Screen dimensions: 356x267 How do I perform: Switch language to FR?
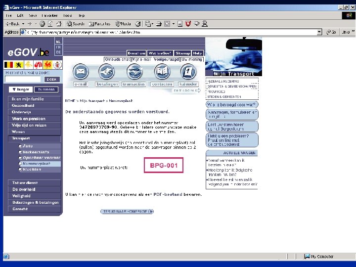click(x=58, y=47)
